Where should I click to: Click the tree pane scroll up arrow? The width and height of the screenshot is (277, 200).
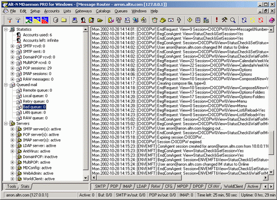click(85, 30)
